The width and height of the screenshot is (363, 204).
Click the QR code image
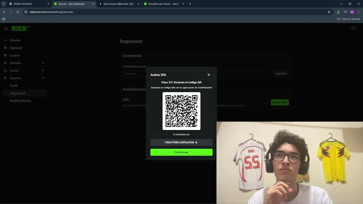181,111
